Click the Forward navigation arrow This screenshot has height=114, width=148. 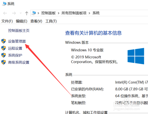(x=14, y=13)
